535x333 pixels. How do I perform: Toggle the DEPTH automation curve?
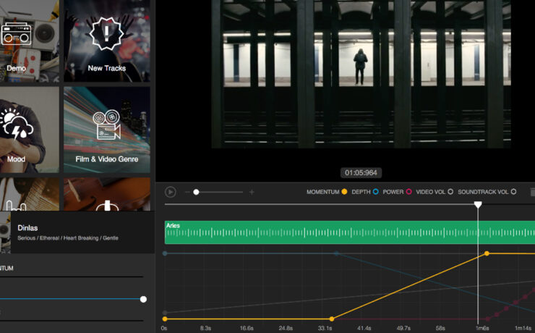tap(376, 192)
